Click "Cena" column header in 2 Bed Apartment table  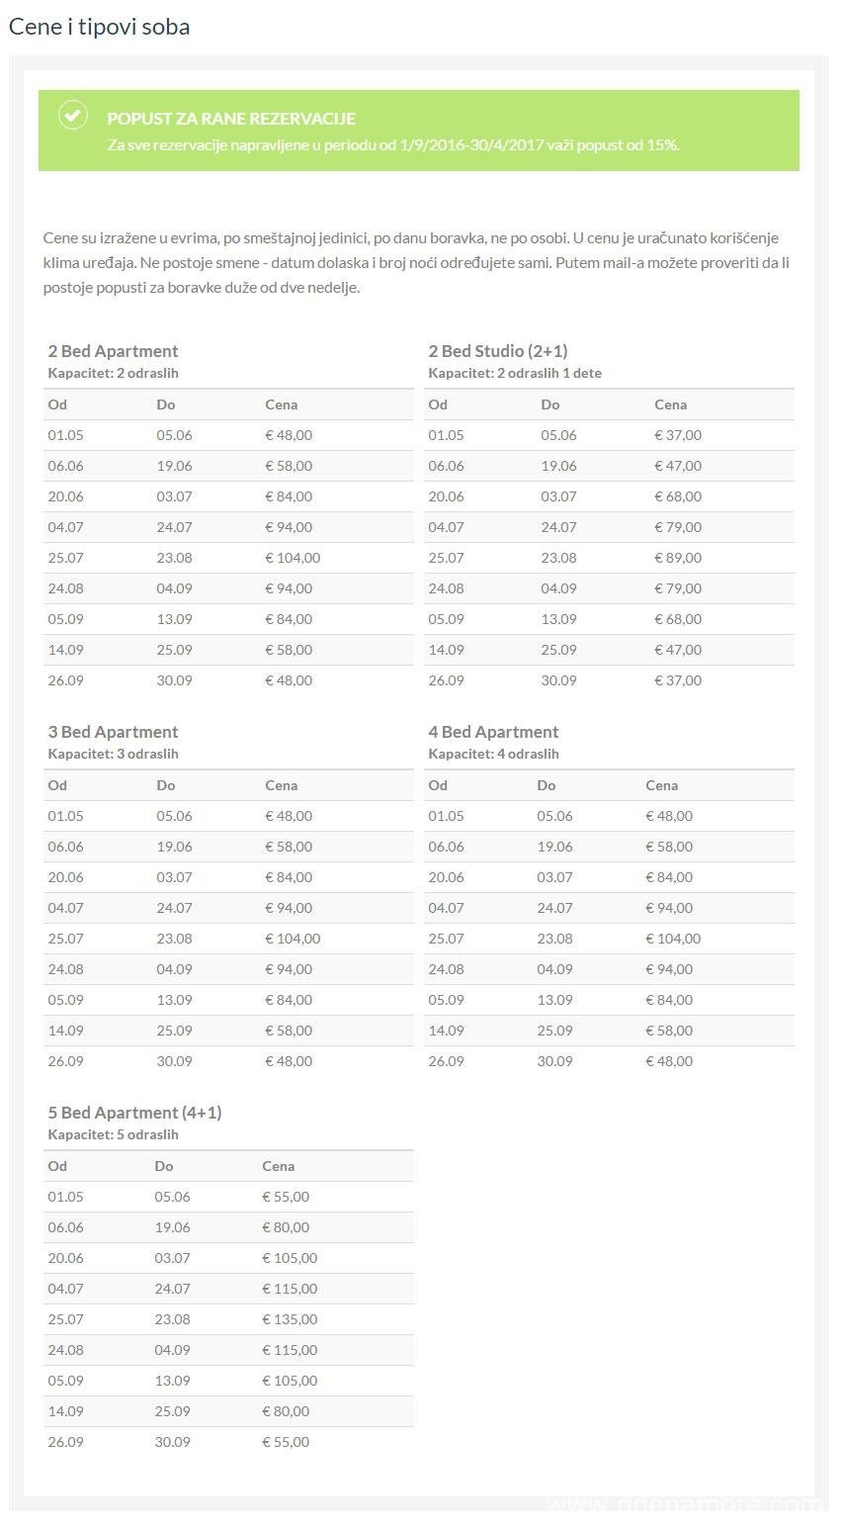pos(281,405)
